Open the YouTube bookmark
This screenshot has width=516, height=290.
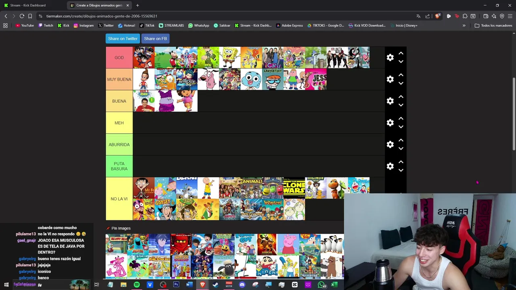pos(24,25)
